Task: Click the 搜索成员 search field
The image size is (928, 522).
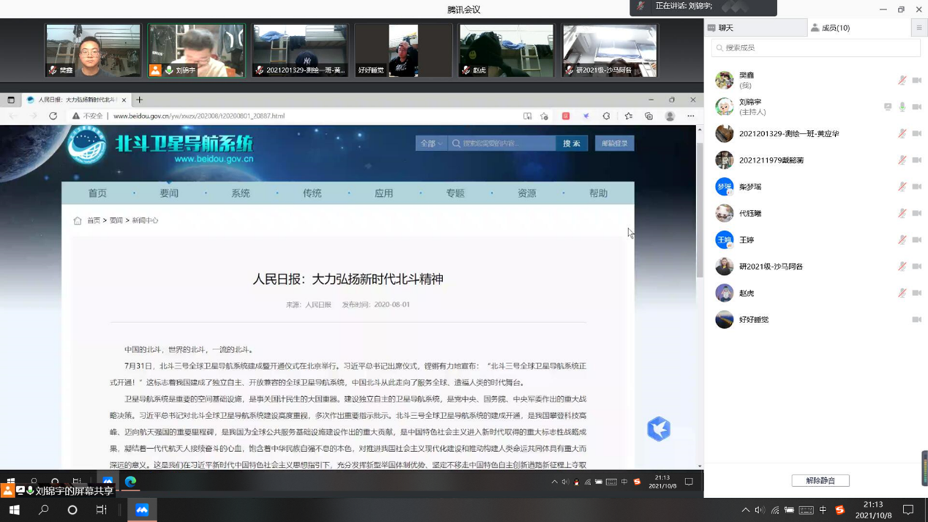Action: pyautogui.click(x=815, y=48)
